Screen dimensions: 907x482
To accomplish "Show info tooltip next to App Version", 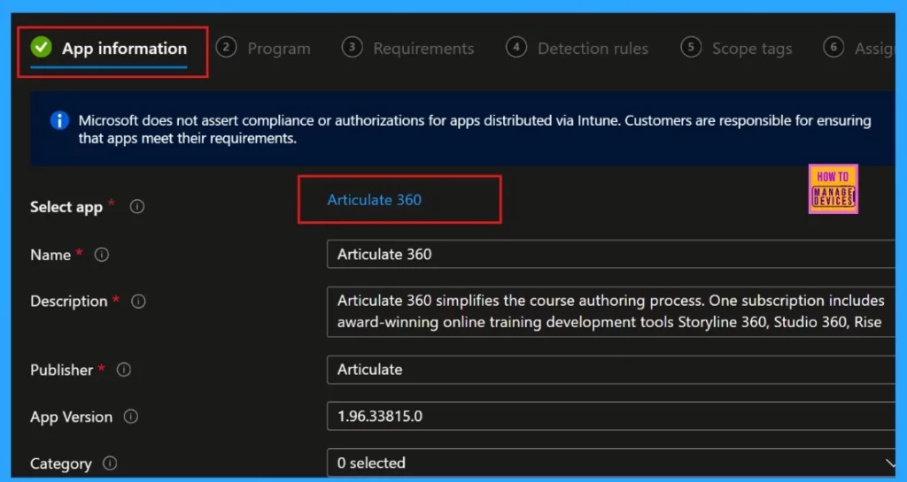I will (131, 417).
